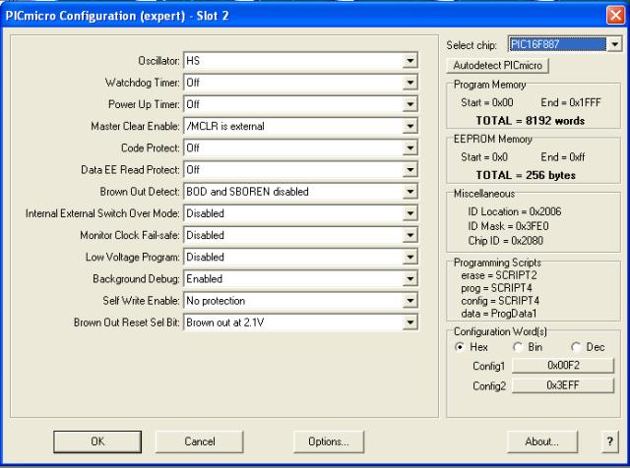Click the 'TOTAL = 8192 words' text

click(x=531, y=121)
